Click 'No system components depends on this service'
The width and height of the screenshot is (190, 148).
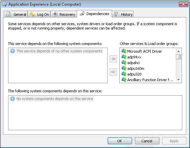[55, 99]
